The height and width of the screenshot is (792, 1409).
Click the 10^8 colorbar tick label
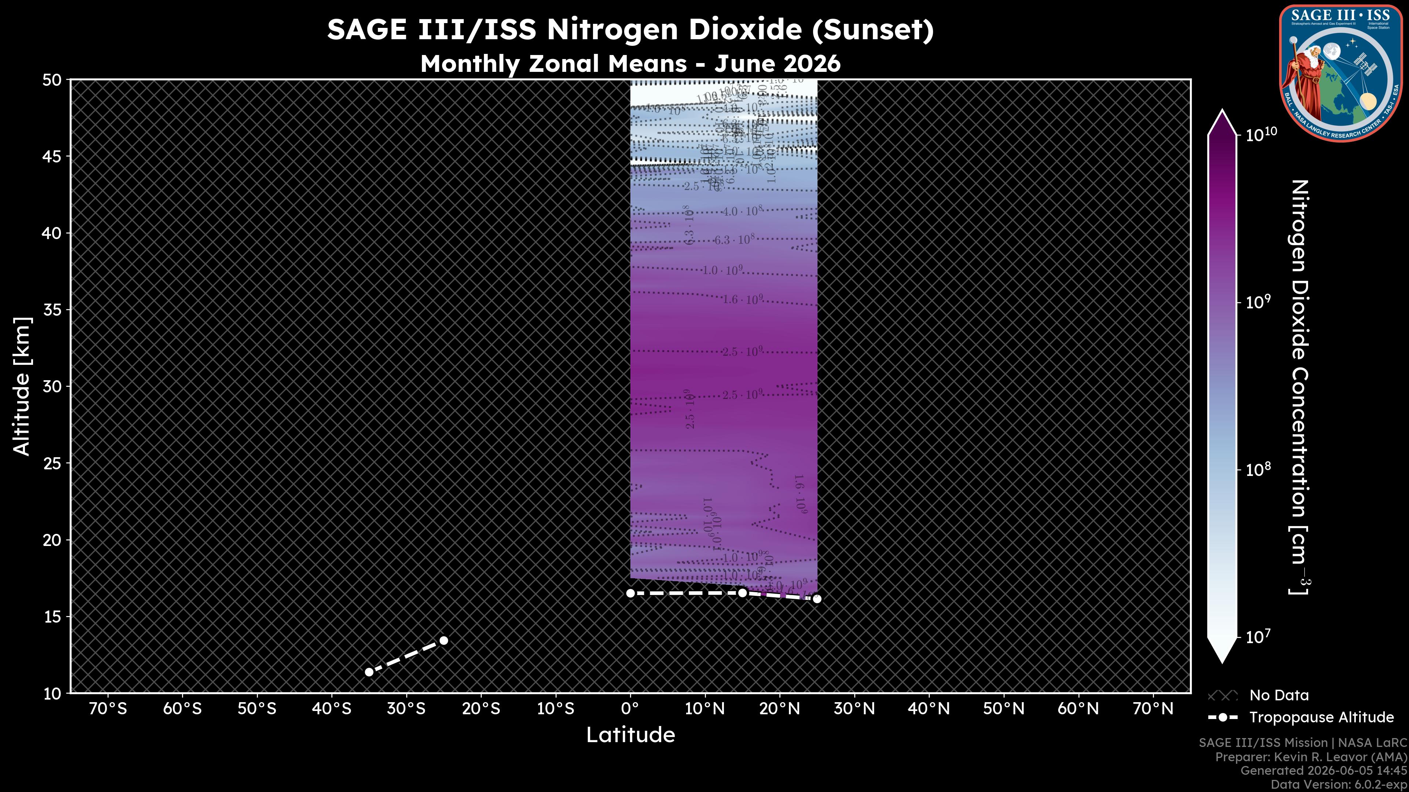1258,469
